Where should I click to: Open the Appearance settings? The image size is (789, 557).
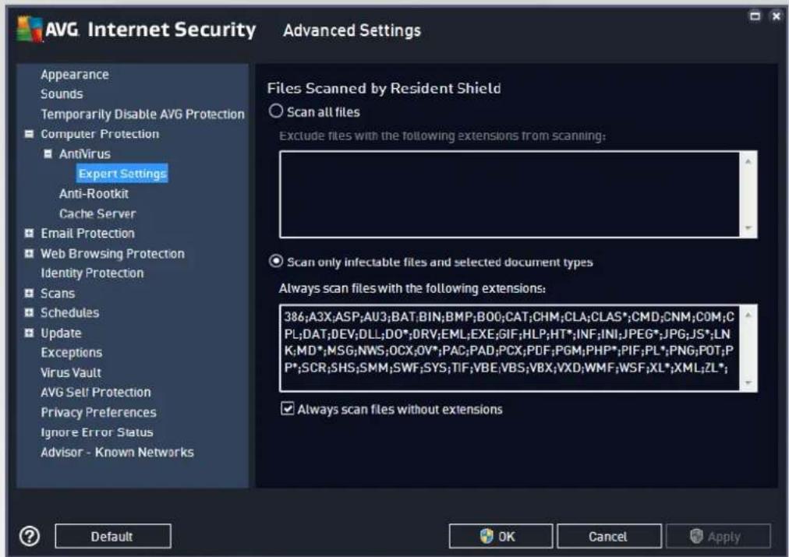[75, 75]
